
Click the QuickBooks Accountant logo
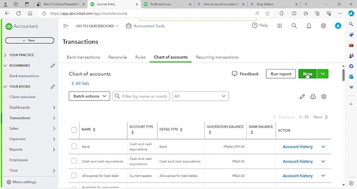pos(22,26)
